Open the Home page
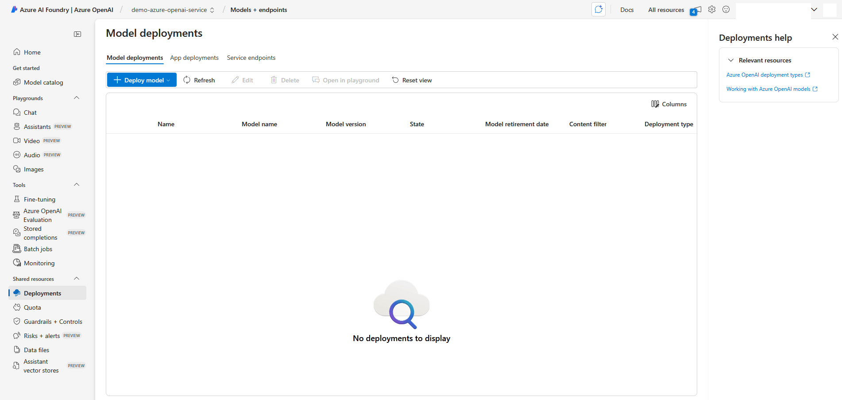This screenshot has width=842, height=400. coord(31,52)
